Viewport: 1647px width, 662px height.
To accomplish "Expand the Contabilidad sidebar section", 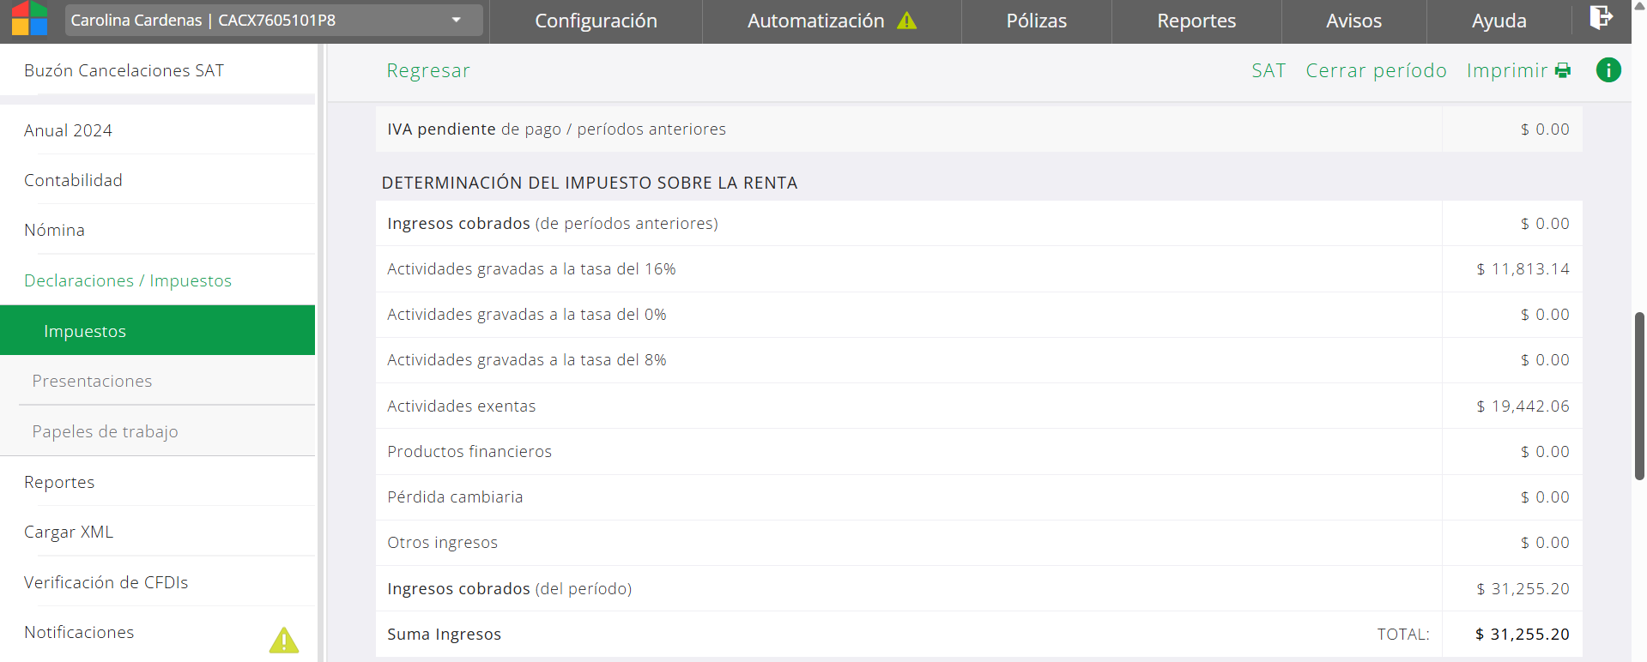I will [73, 180].
